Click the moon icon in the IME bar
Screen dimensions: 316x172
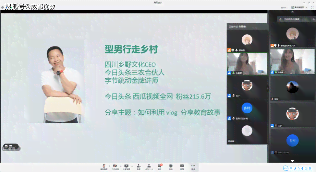(295, 168)
